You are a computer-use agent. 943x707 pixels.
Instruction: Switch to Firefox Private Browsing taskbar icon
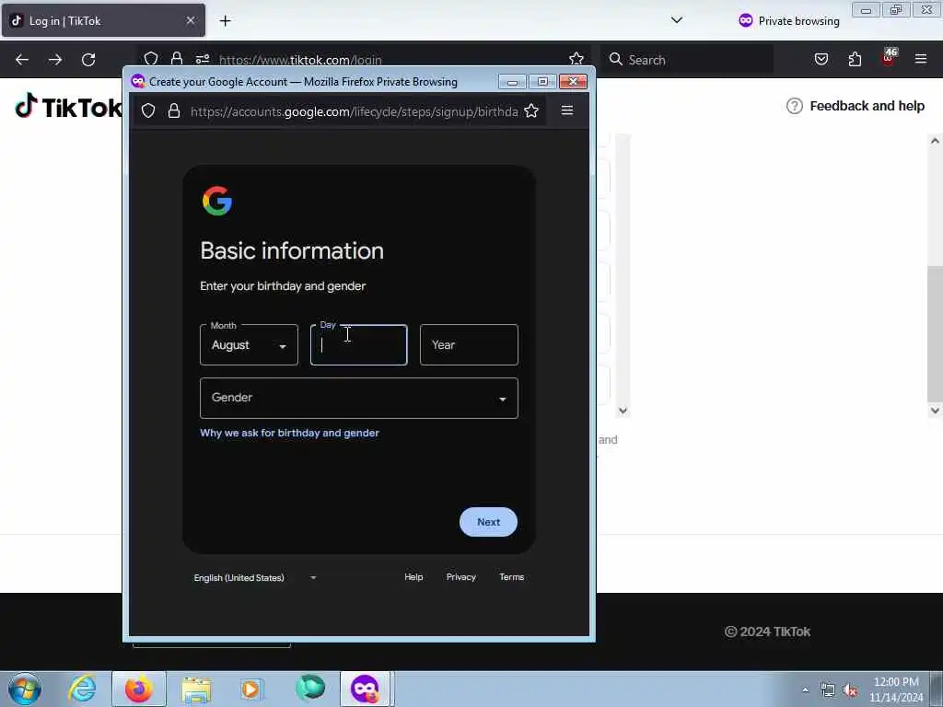366,689
